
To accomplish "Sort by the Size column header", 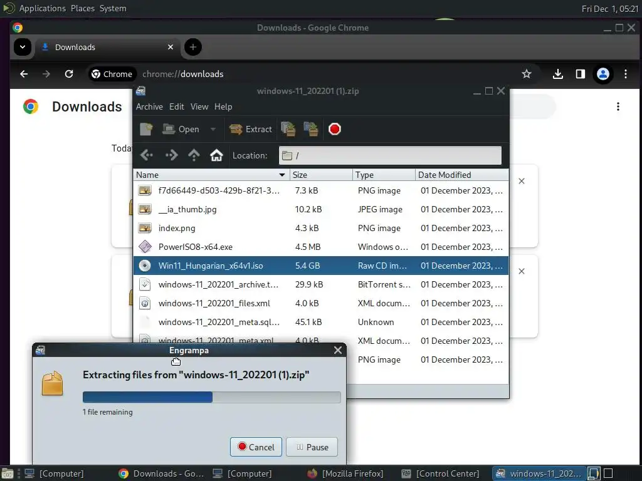I will pos(321,175).
